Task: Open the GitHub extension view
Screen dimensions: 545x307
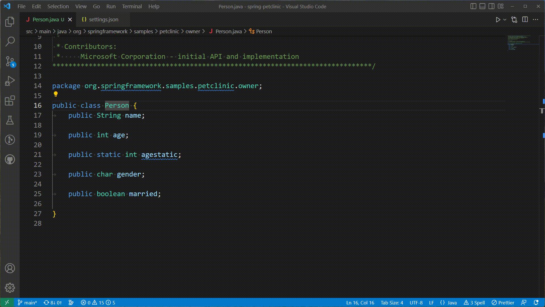Action: (10, 159)
